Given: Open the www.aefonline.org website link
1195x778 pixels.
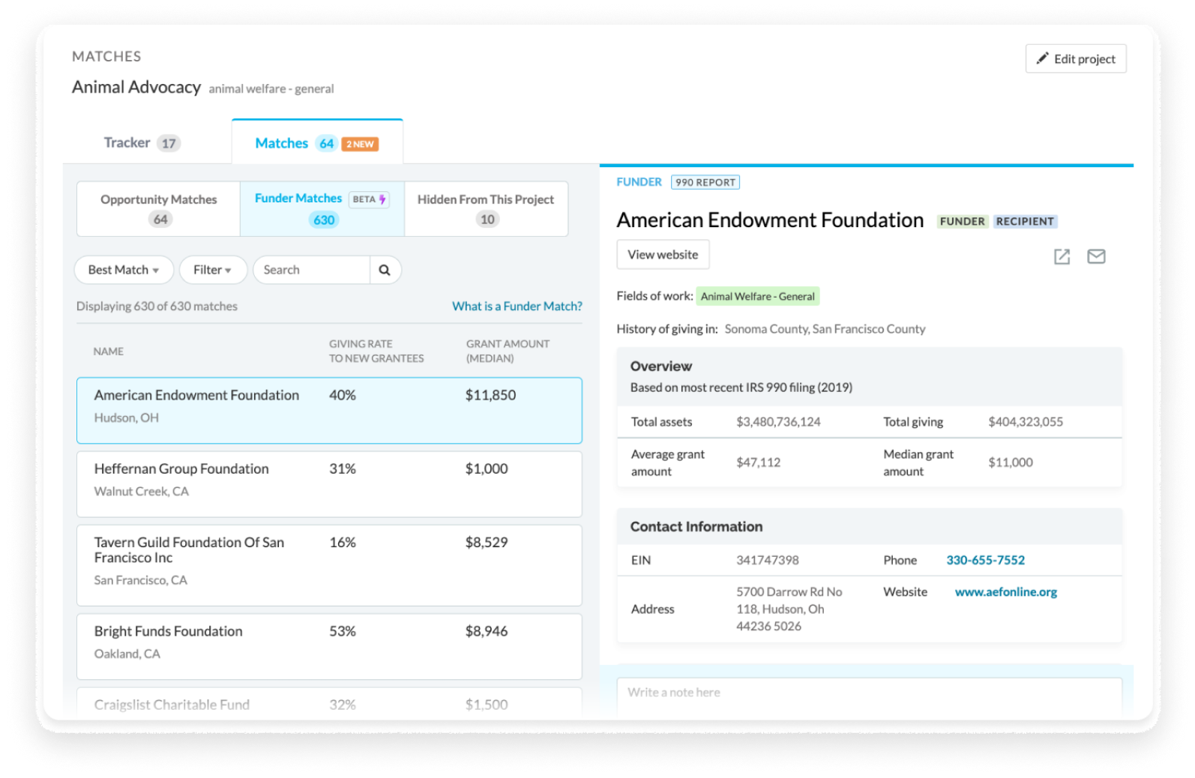Looking at the screenshot, I should [1005, 592].
